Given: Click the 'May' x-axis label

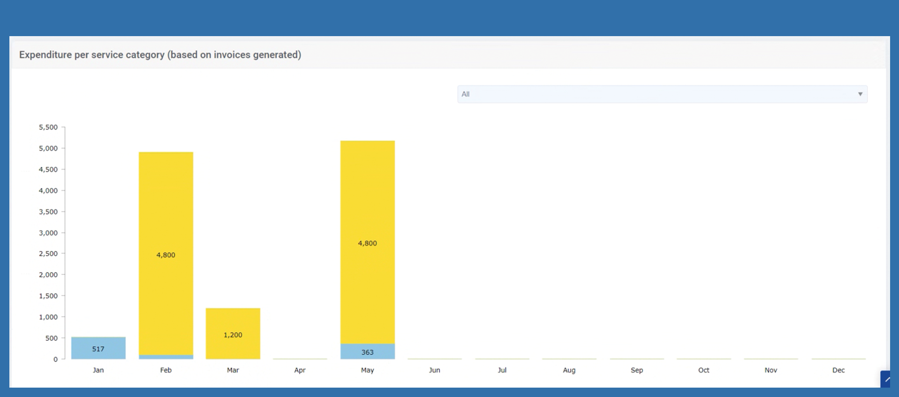Looking at the screenshot, I should (368, 370).
